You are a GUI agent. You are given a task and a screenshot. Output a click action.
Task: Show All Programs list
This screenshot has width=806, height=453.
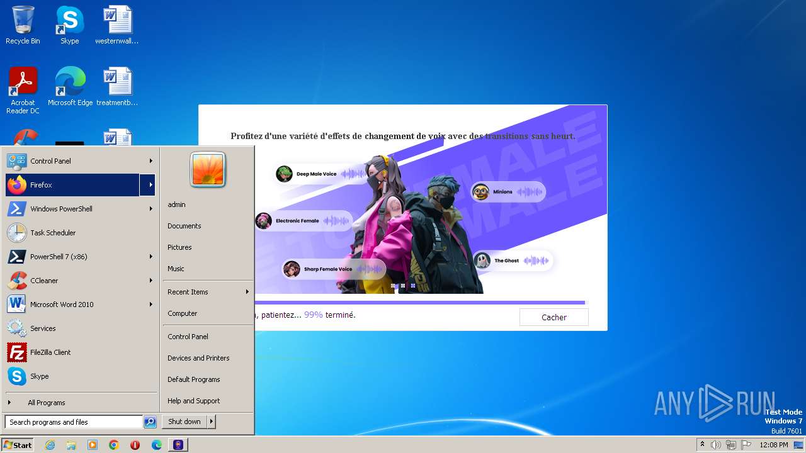pyautogui.click(x=80, y=403)
